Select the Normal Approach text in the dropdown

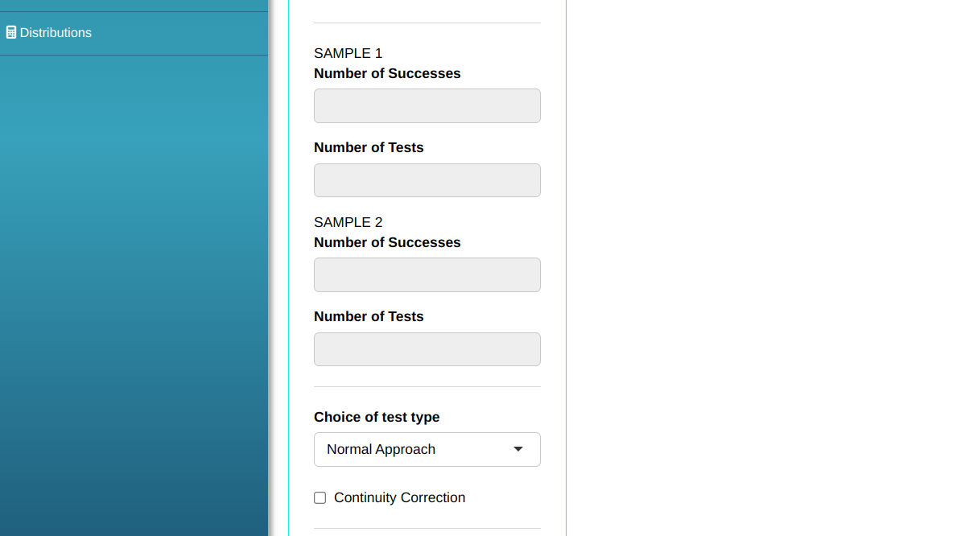click(x=381, y=449)
